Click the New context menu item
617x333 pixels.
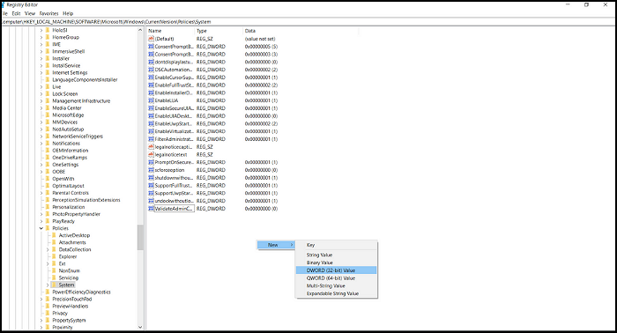click(x=276, y=245)
